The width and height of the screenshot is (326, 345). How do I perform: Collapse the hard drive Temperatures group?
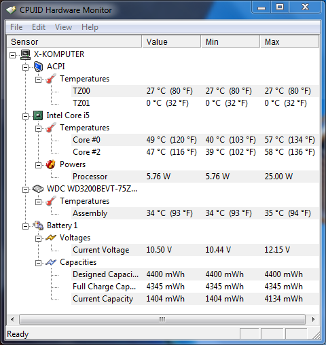pos(38,202)
